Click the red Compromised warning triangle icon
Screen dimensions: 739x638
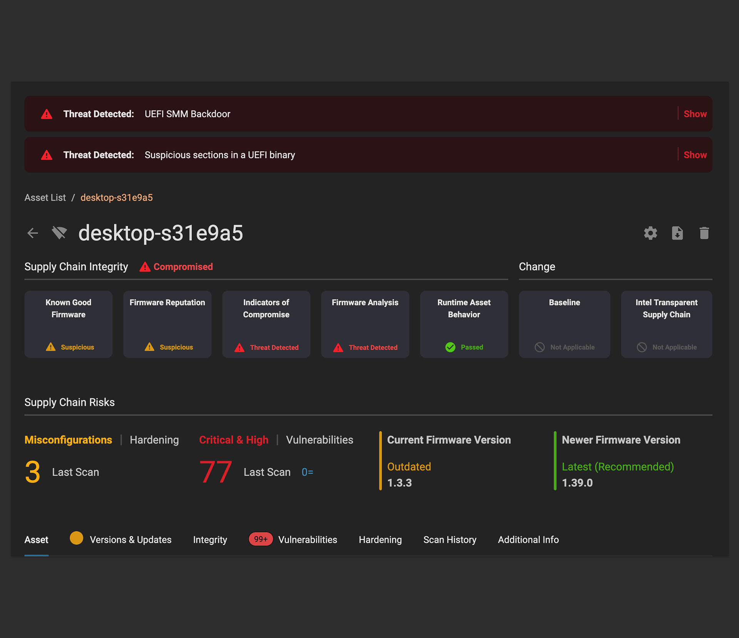point(145,267)
